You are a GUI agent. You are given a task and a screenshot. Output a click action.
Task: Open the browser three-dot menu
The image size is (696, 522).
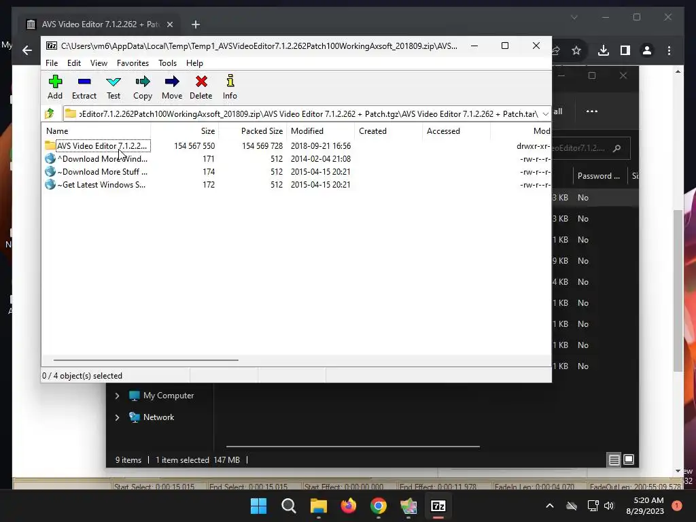[669, 50]
